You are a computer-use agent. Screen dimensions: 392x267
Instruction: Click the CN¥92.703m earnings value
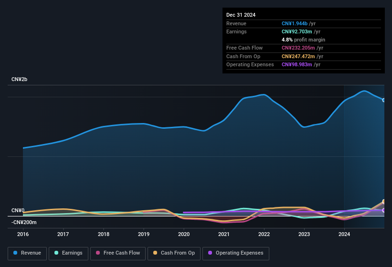click(x=297, y=31)
